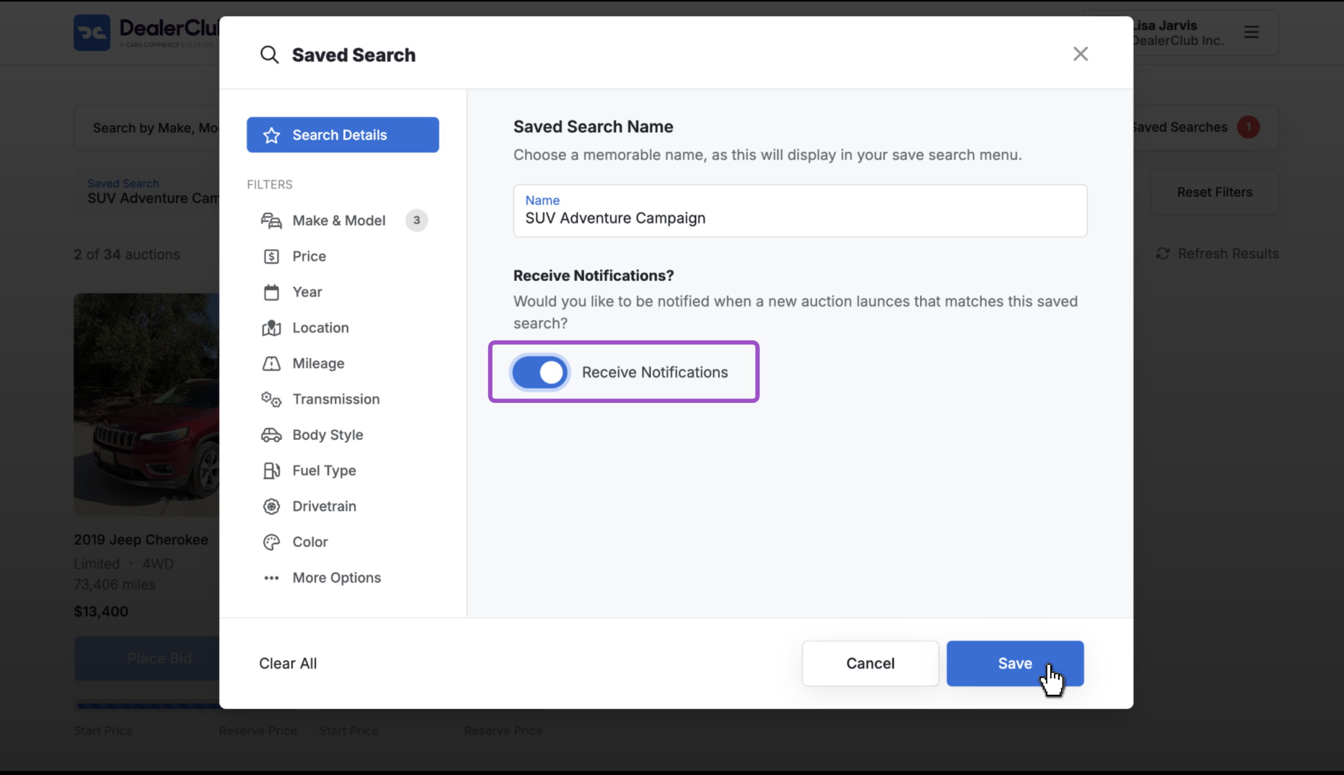
Task: Select the Search Details tab
Action: (342, 135)
